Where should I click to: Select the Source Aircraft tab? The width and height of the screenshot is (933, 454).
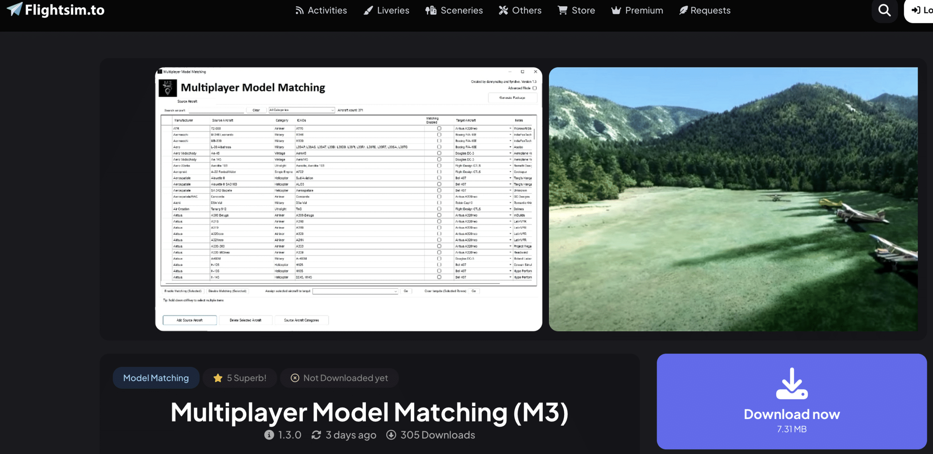pyautogui.click(x=187, y=101)
